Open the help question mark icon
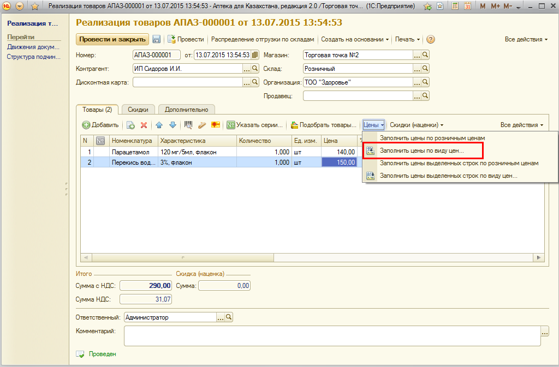This screenshot has height=367, width=559. point(431,39)
